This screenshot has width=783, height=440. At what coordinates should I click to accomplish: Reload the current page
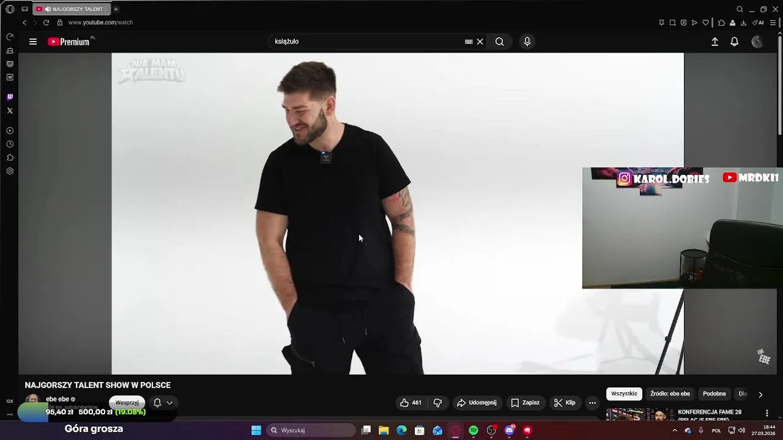tap(46, 23)
